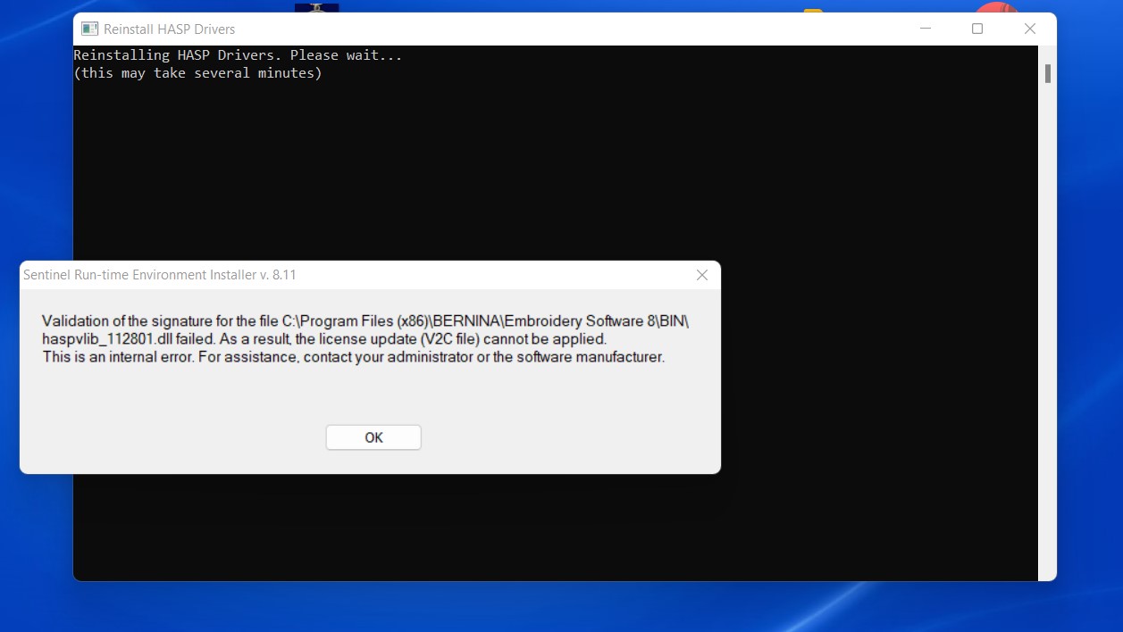Minimize the Reinstall HASP Drivers window

925,29
